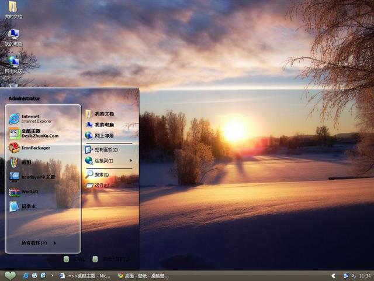The width and height of the screenshot is (374, 281).
Task: Open the 网上邻居 desktop icon
Action: tap(13, 63)
